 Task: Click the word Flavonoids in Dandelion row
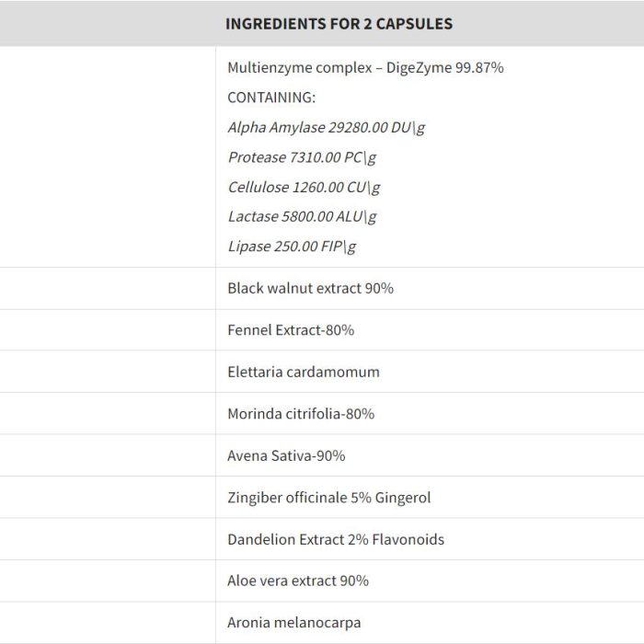tap(408, 540)
